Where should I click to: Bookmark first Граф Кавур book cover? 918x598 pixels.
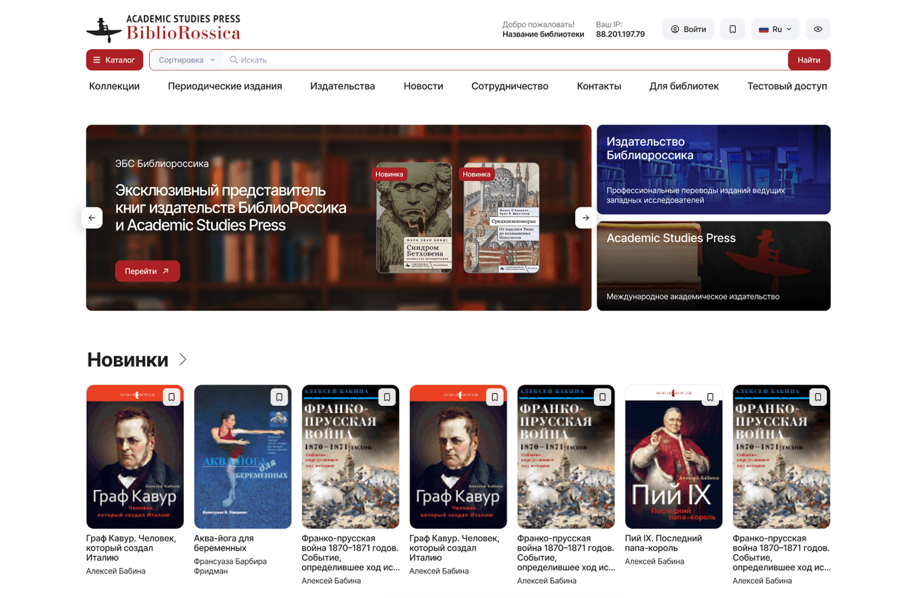click(x=171, y=397)
